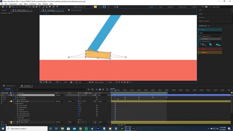
Task: Open the Layer menu
Action: pyautogui.click(x=21, y=4)
